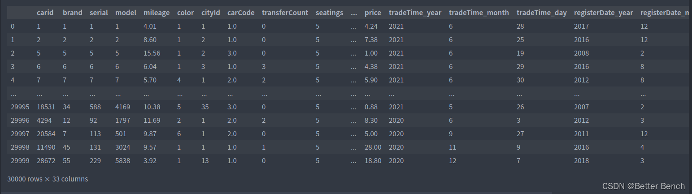Click the cityId column header
The width and height of the screenshot is (692, 194).
211,13
